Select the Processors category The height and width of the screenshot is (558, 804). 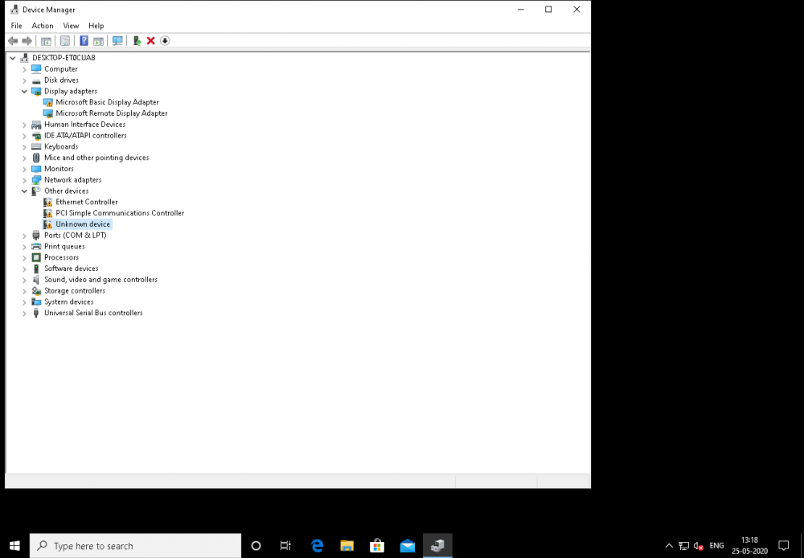pyautogui.click(x=62, y=257)
